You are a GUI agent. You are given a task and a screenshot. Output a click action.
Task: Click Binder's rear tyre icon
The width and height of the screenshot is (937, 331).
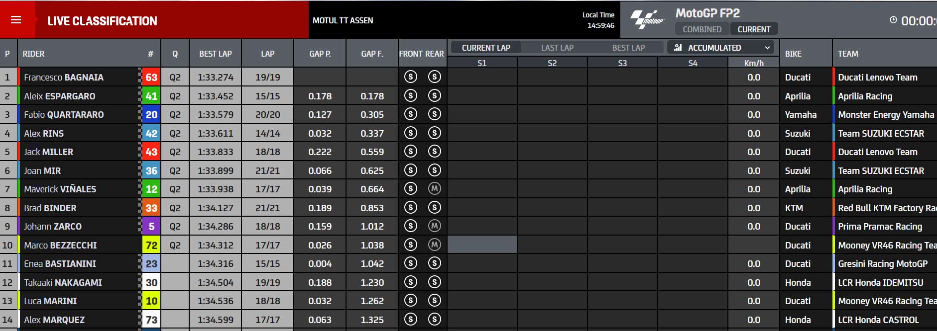pos(435,207)
